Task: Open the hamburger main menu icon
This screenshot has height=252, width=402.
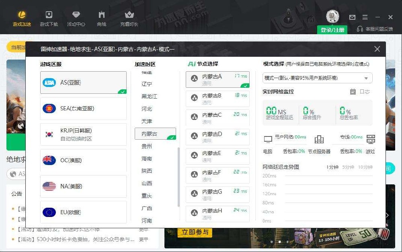Action: click(365, 17)
